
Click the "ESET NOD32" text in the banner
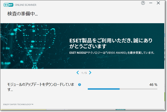(x=78, y=53)
